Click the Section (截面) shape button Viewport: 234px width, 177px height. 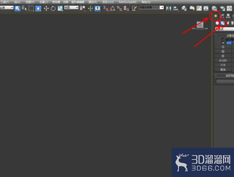pos(223,69)
